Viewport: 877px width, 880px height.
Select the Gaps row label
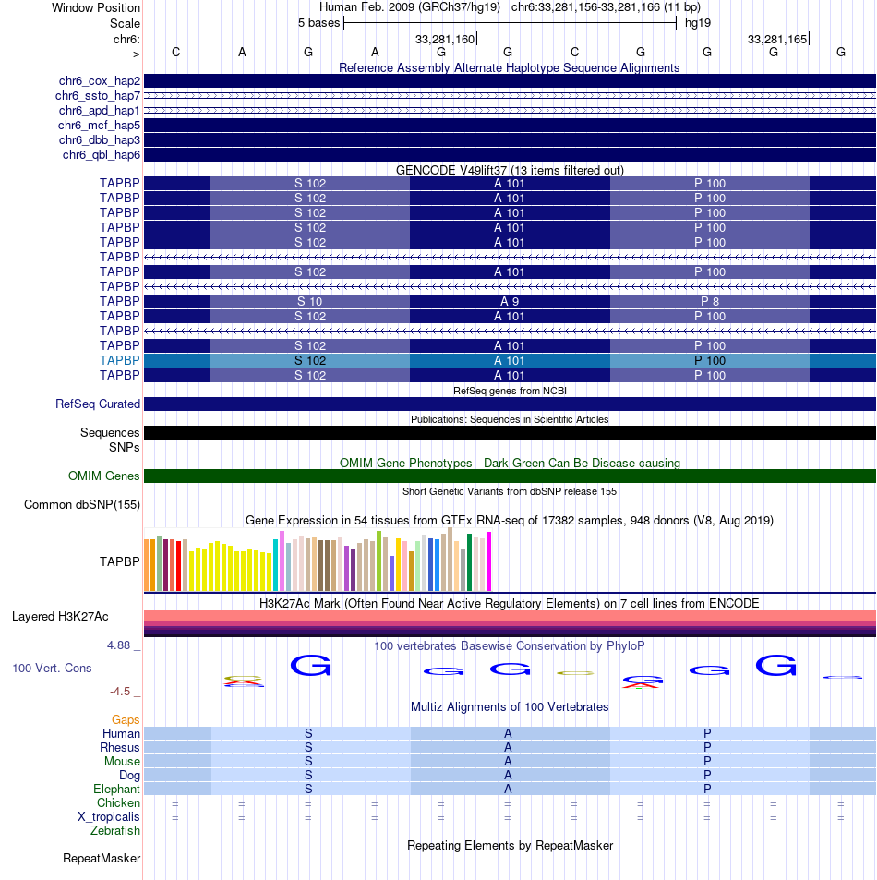[126, 719]
